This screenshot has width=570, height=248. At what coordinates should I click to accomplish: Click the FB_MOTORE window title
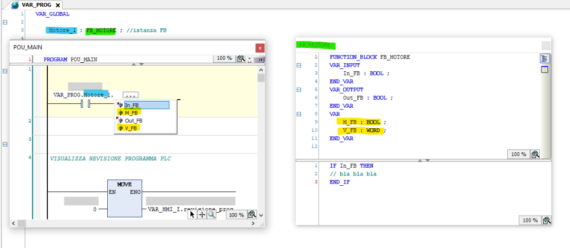(x=315, y=45)
